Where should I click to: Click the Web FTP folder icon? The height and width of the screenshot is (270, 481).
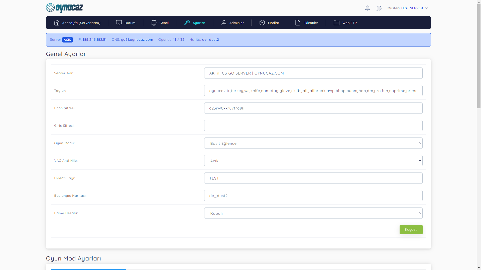(336, 23)
